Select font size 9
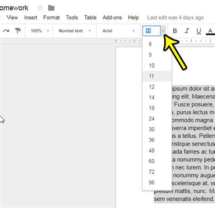Image resolution: width=215 pixels, height=208 pixels. (x=157, y=55)
